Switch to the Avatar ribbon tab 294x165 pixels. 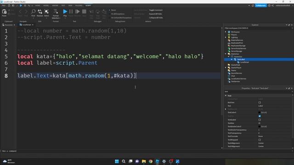pos(55,5)
